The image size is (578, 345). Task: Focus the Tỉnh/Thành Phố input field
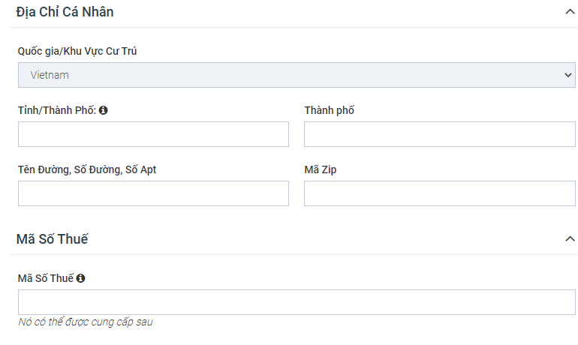pyautogui.click(x=153, y=134)
